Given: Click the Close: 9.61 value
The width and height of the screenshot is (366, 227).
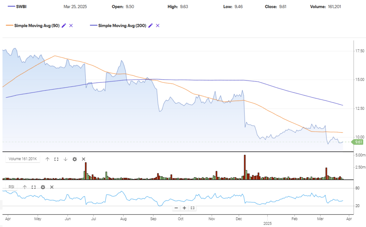Looking at the screenshot, I should click(275, 7).
